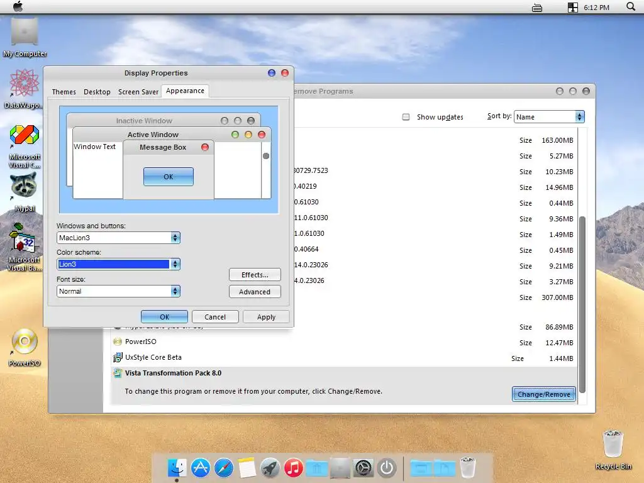
Task: Select PowerISO in the programs list
Action: (x=140, y=341)
